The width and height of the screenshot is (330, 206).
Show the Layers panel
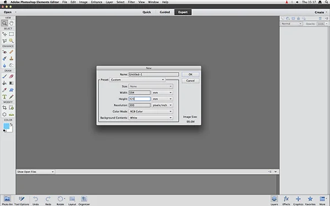274,201
